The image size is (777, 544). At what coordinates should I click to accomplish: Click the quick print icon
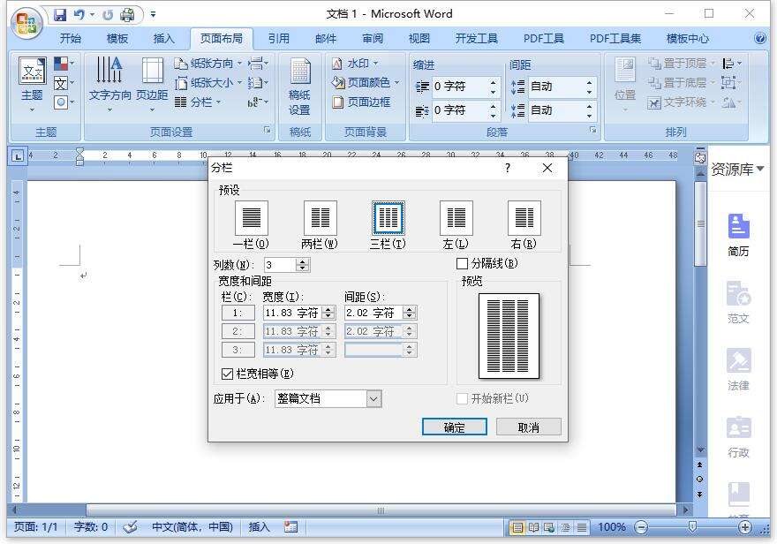127,15
